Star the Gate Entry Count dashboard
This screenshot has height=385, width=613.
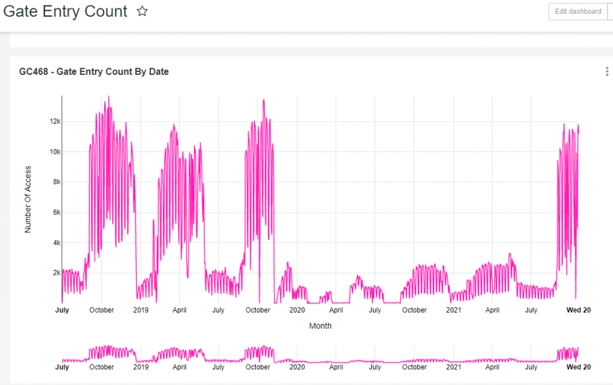[x=142, y=11]
